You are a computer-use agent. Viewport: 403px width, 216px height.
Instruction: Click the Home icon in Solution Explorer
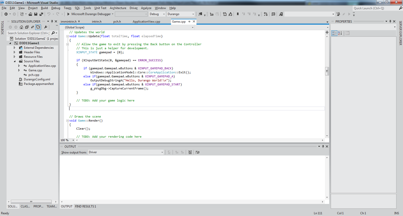click(x=21, y=27)
